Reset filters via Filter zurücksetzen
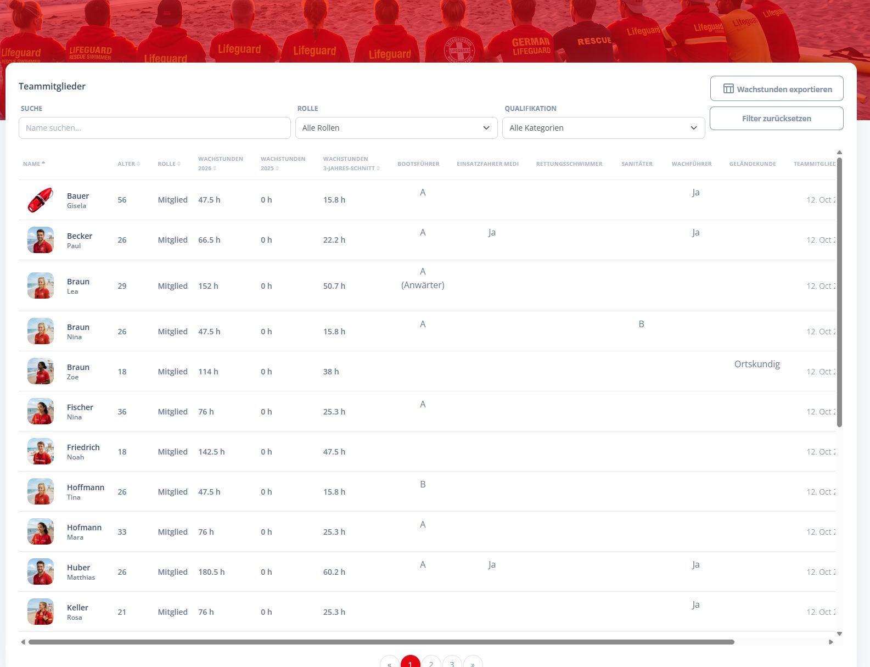870x667 pixels. click(777, 118)
